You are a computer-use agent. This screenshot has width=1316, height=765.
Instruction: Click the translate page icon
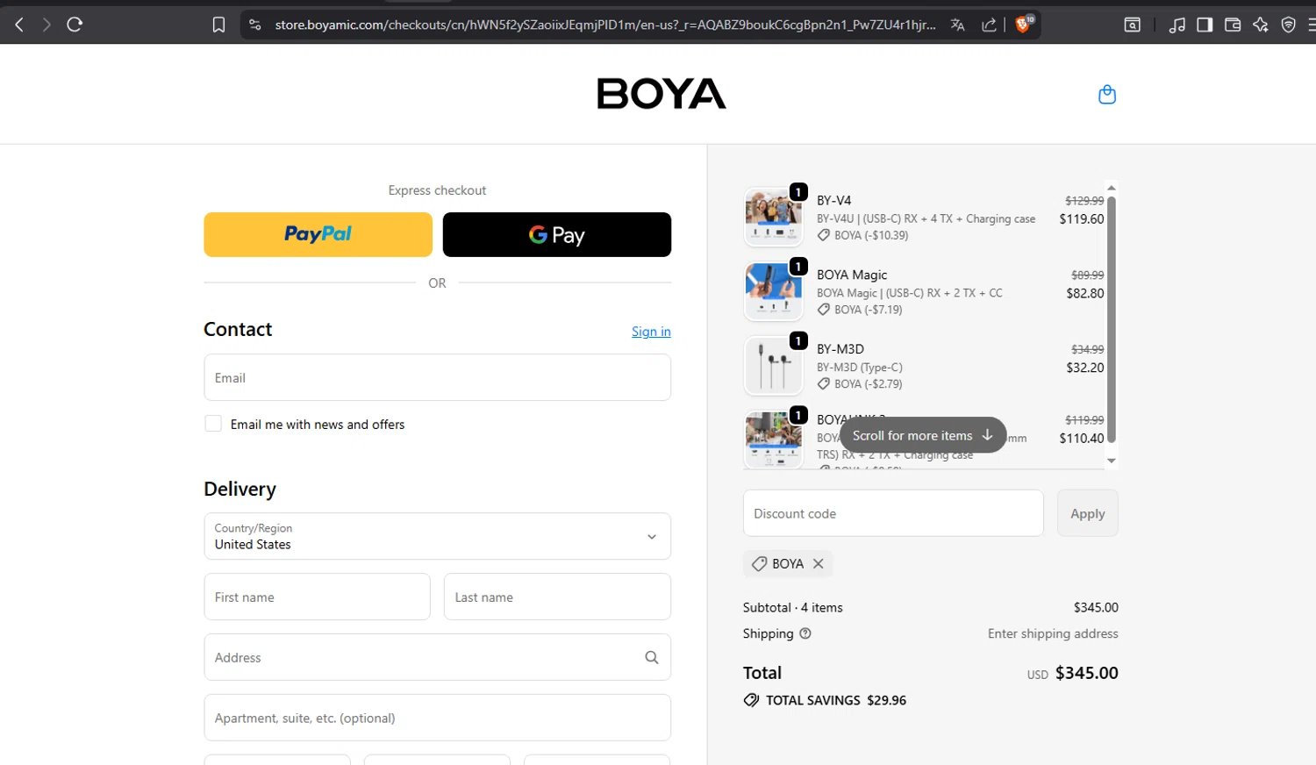(958, 25)
